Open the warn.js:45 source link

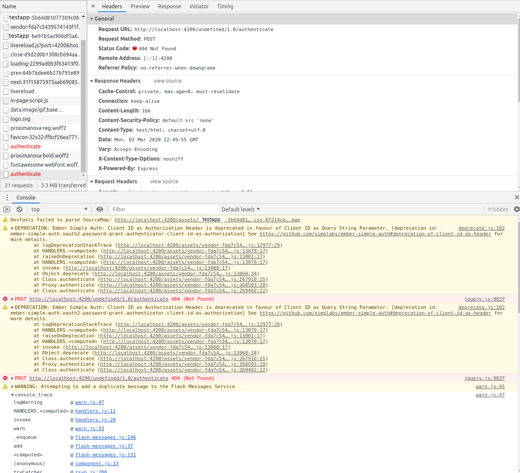pyautogui.click(x=490, y=386)
